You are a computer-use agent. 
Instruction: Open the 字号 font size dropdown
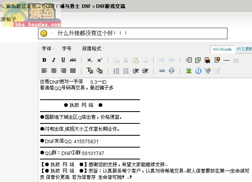pos(68,49)
